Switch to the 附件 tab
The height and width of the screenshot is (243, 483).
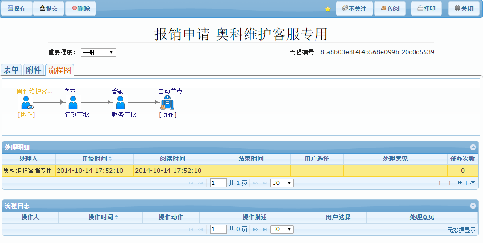(x=33, y=70)
